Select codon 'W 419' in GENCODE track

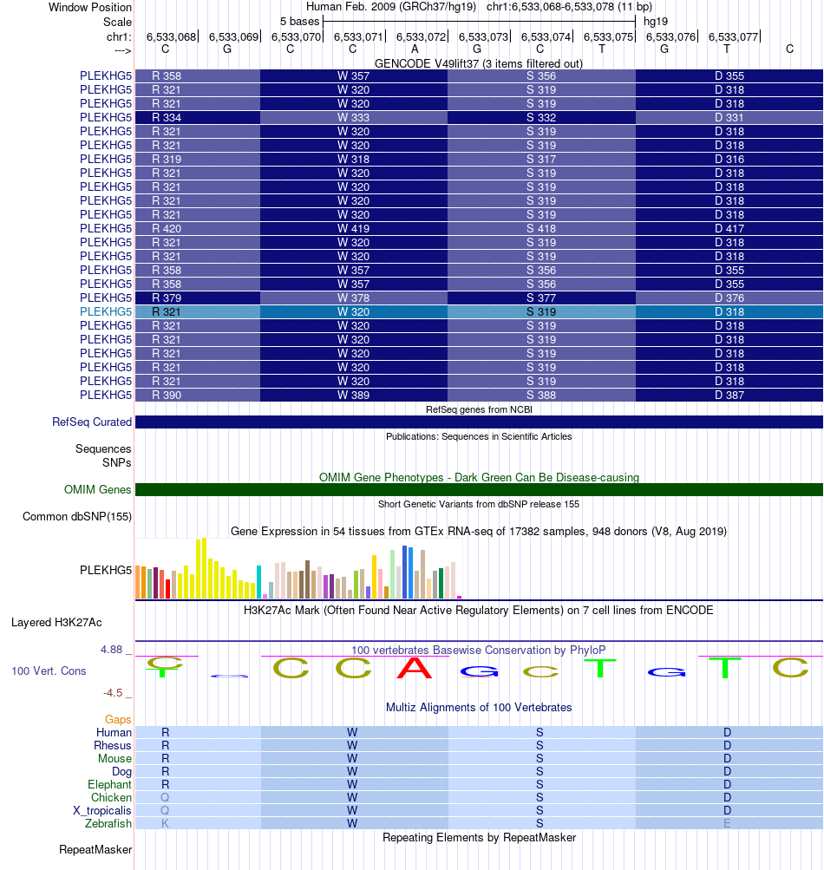click(x=354, y=229)
